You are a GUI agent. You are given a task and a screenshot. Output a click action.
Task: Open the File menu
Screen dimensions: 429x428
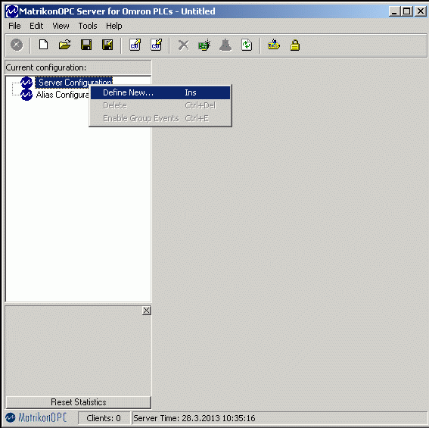click(14, 26)
